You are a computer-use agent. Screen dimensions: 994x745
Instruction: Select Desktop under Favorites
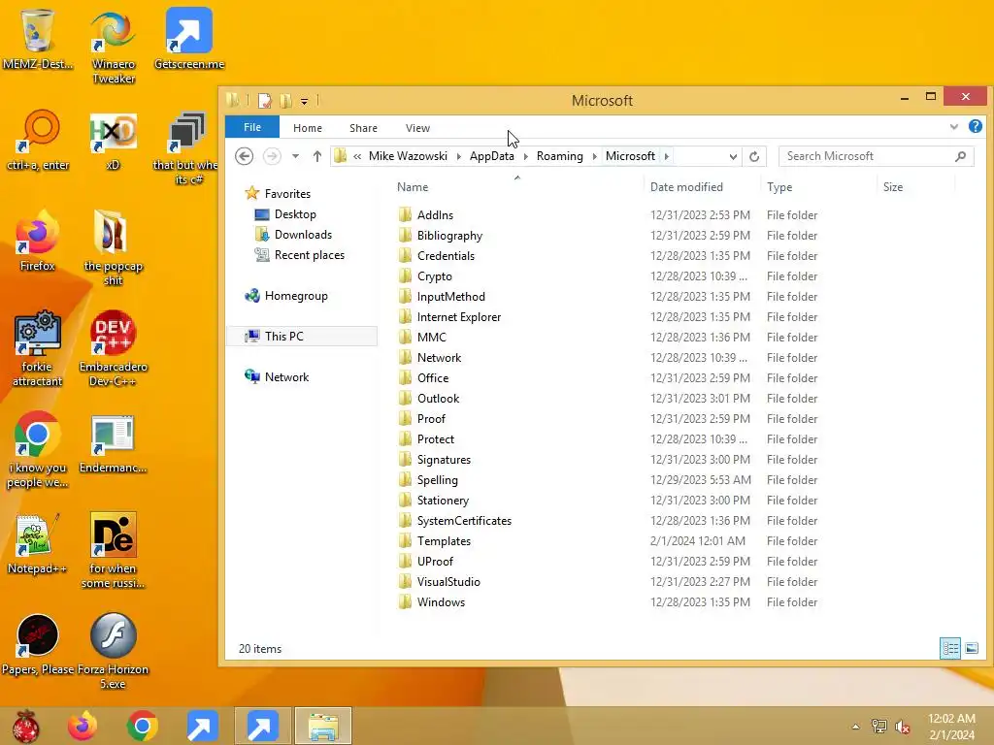[x=295, y=214]
